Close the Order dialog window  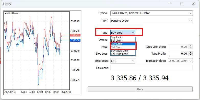pyautogui.click(x=193, y=4)
